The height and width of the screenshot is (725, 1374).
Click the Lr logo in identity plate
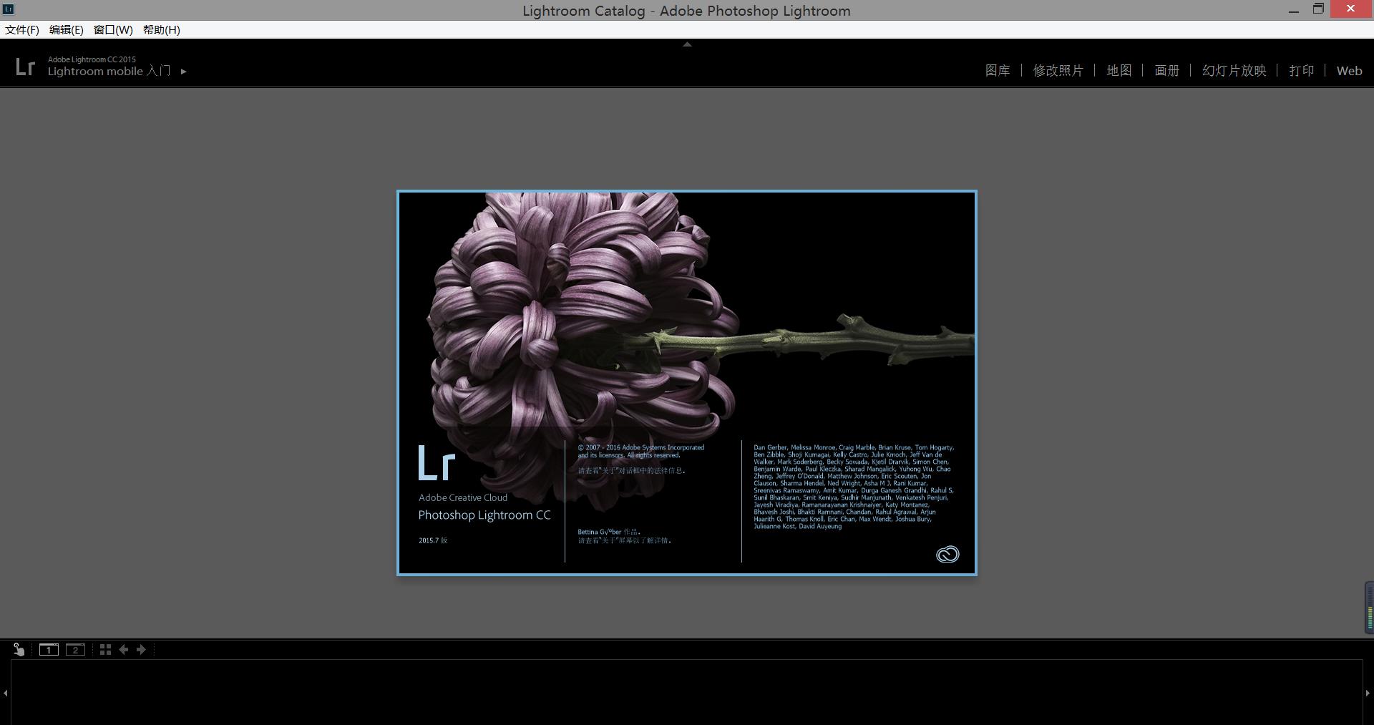point(25,67)
